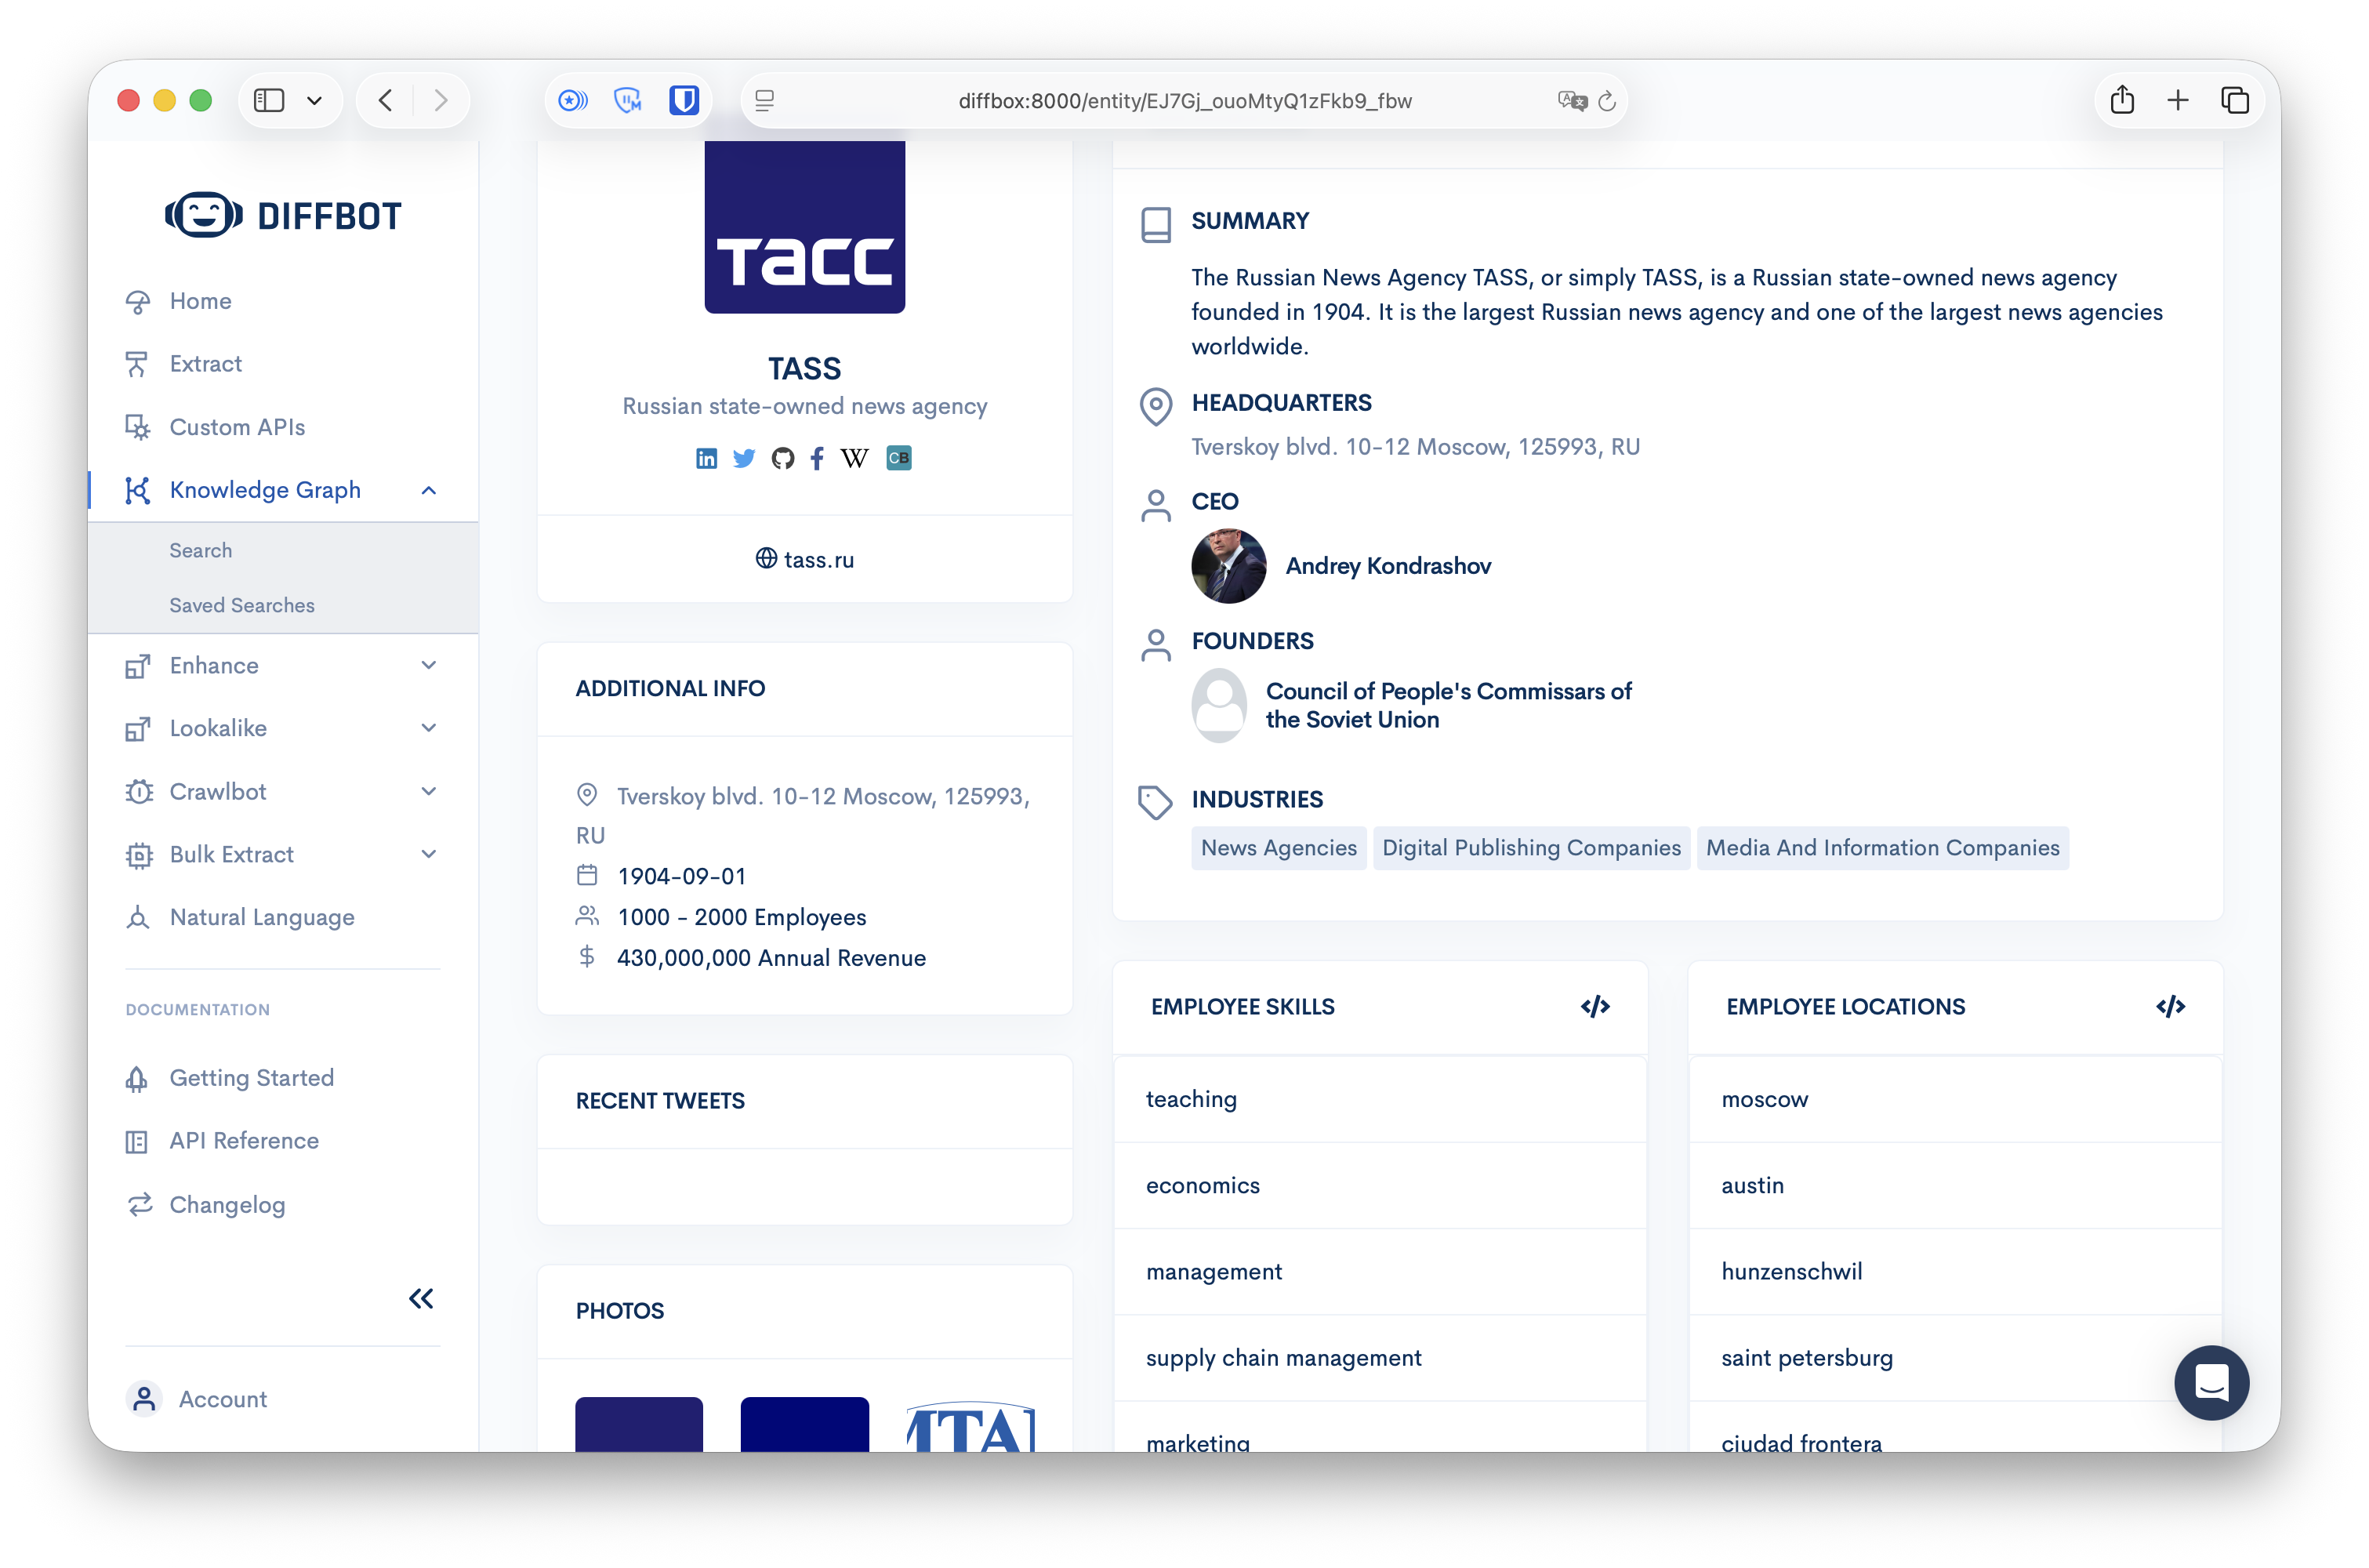The width and height of the screenshot is (2369, 1568).
Task: Expand the Bulk Extract menu
Action: click(429, 854)
